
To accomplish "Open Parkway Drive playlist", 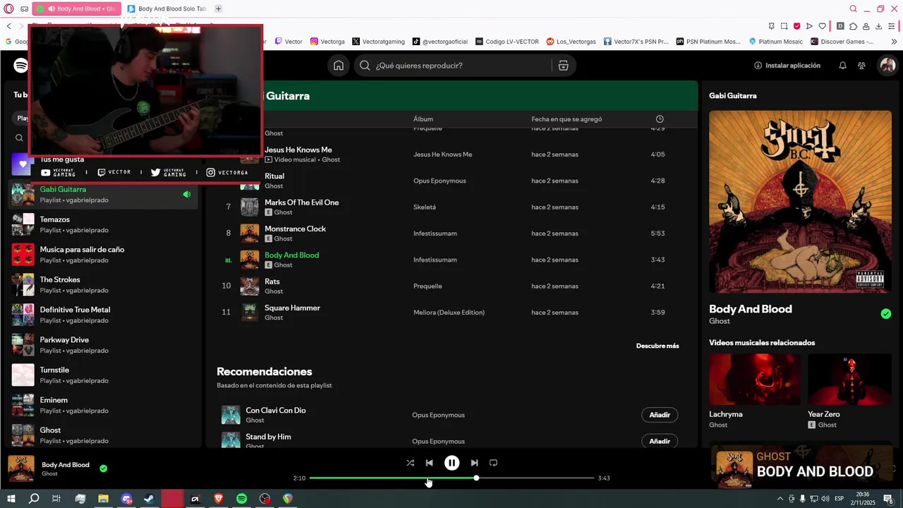I will click(103, 345).
